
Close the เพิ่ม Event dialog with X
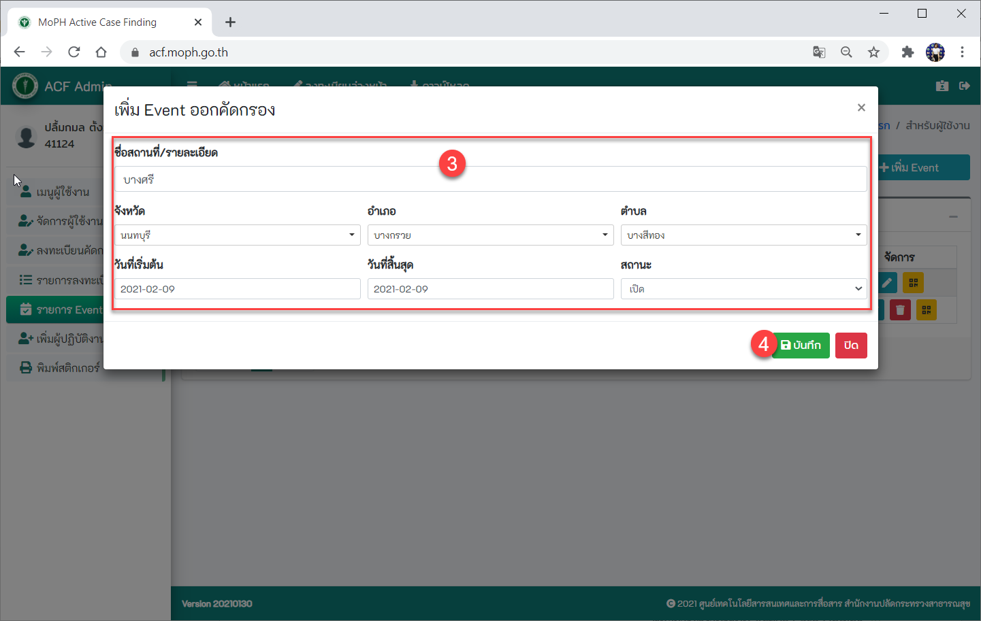coord(861,107)
